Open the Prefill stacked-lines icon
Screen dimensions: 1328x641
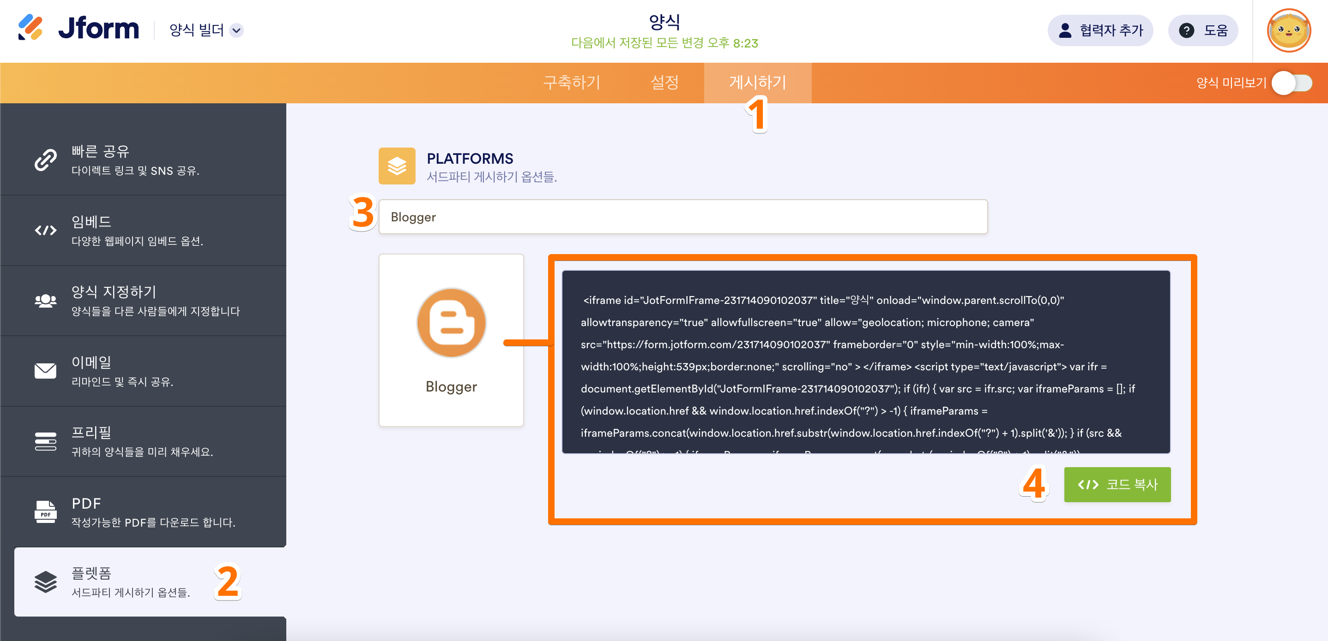point(45,441)
